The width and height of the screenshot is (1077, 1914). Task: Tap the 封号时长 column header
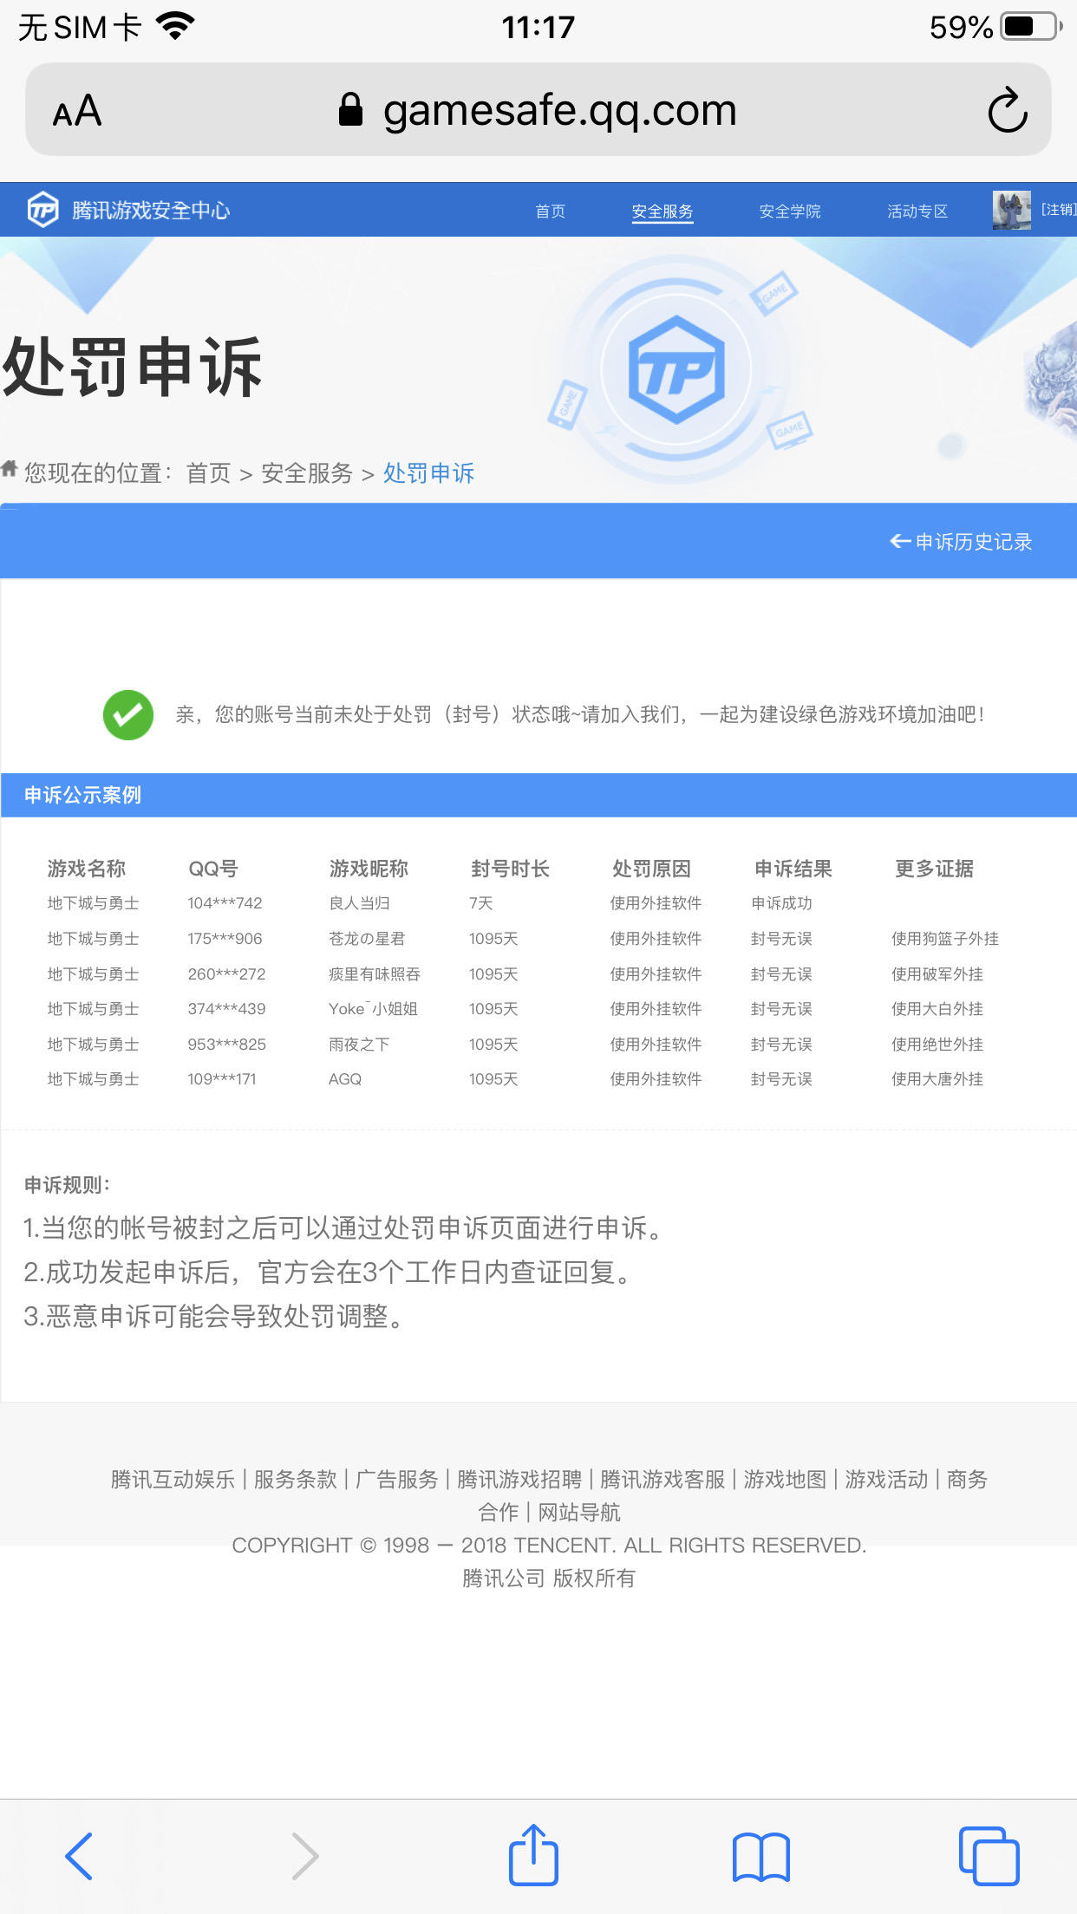tap(510, 869)
